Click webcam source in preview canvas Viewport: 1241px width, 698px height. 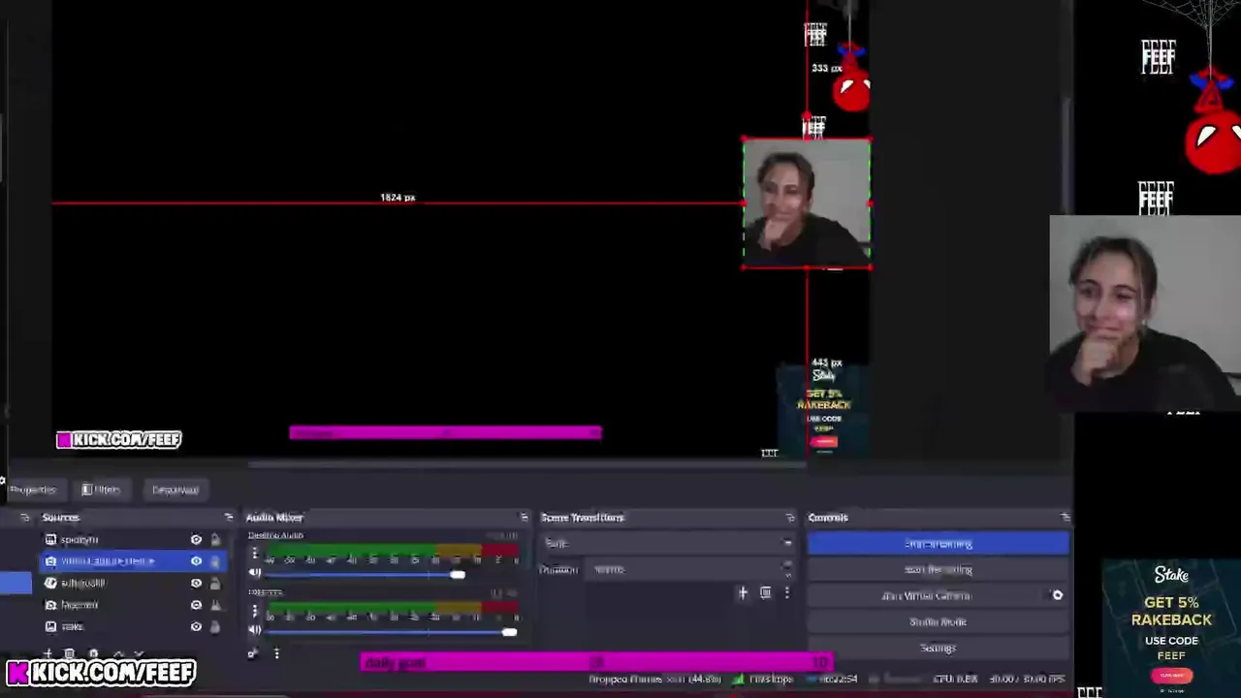807,204
